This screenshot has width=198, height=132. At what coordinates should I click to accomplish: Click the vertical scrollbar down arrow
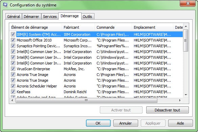coord(186,95)
